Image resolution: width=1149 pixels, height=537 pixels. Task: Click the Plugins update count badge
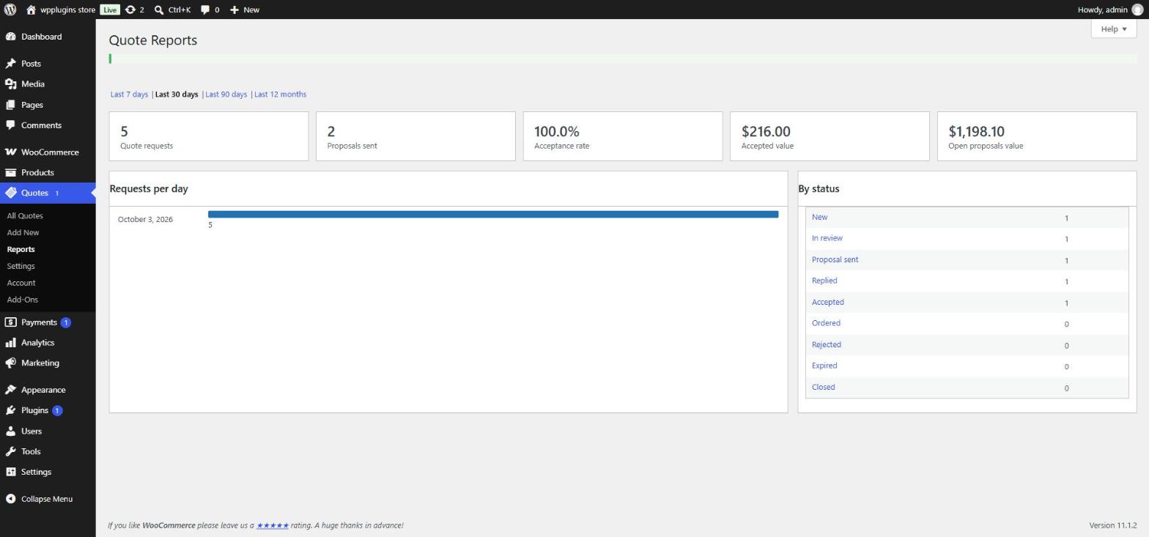tap(57, 410)
